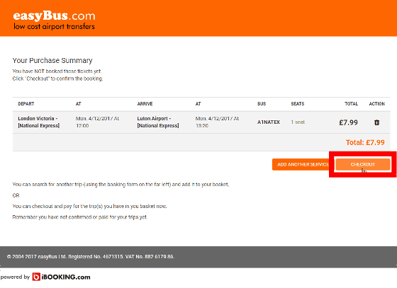Image resolution: width=397 pixels, height=288 pixels.
Task: Click the easyBus.com logo
Action: point(54,16)
